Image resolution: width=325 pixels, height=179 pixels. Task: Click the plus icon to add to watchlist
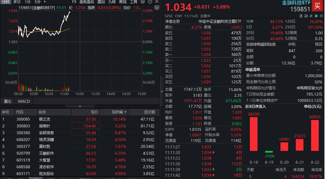pyautogui.click(x=322, y=16)
